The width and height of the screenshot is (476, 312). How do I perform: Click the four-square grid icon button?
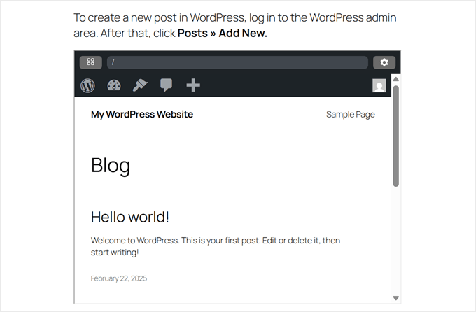[x=91, y=62]
